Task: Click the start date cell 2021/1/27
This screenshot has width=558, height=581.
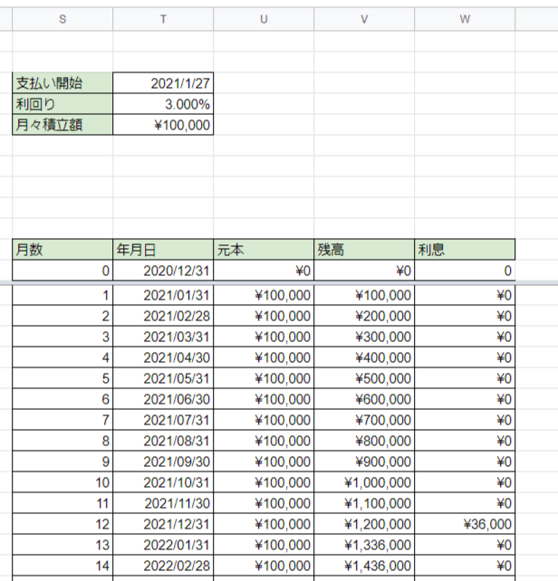Action: tap(163, 83)
